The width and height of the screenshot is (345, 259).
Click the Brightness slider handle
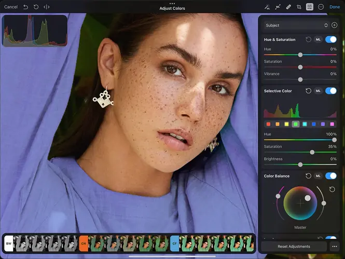300,165
